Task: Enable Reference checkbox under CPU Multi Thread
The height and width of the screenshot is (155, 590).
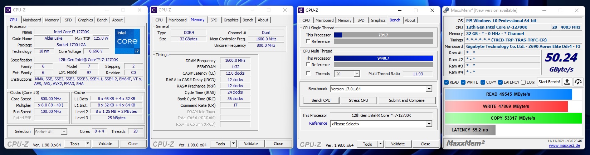Action: pos(308,65)
